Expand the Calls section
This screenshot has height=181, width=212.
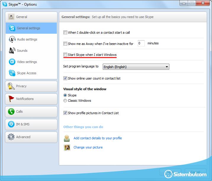coord(31,111)
